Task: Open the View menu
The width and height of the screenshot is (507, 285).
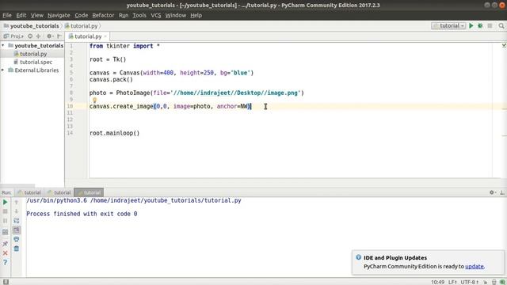Action: pos(37,15)
